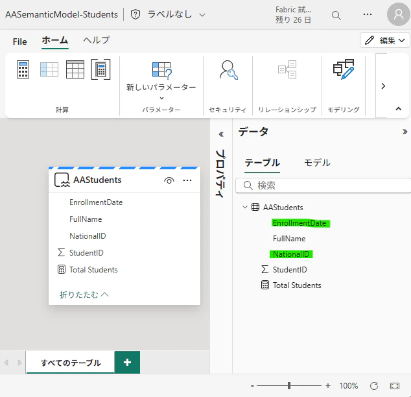411x397 pixels.
Task: Click the モデリング edit icon
Action: [344, 69]
